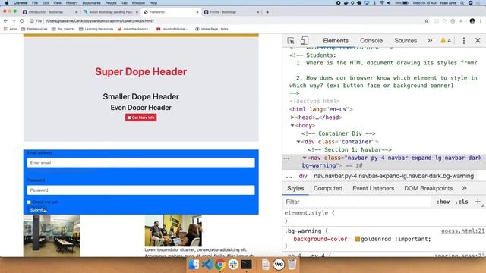Open a new tab with the plus button
This screenshot has width=486, height=273.
[267, 12]
